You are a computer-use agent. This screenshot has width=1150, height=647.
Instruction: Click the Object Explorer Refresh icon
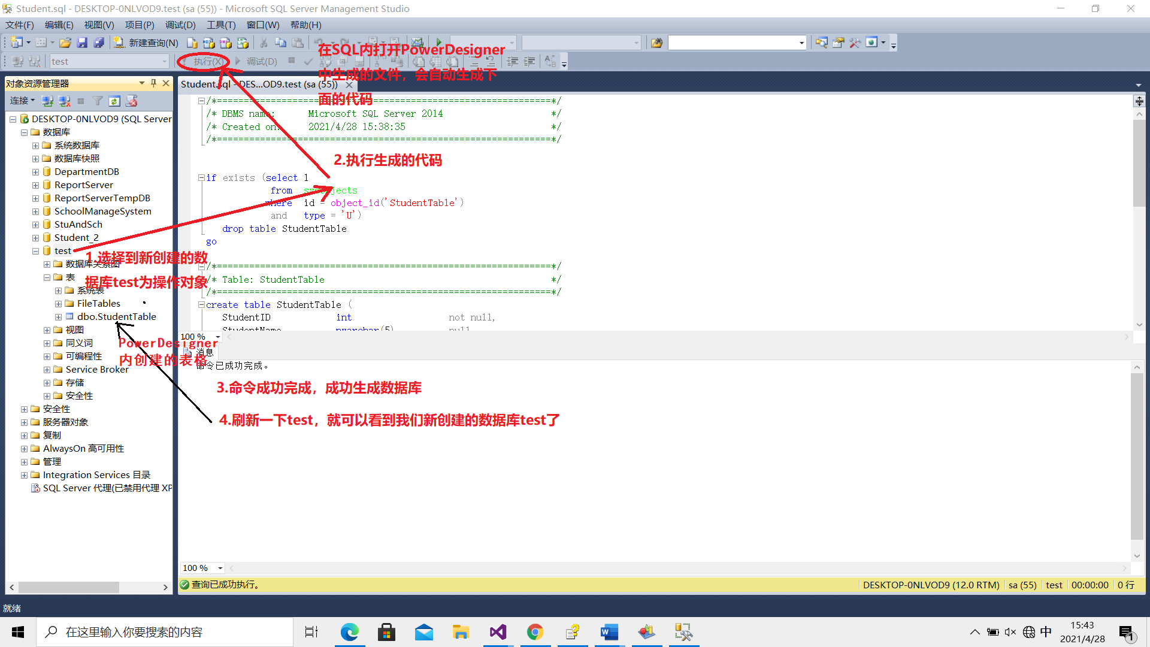pos(114,101)
